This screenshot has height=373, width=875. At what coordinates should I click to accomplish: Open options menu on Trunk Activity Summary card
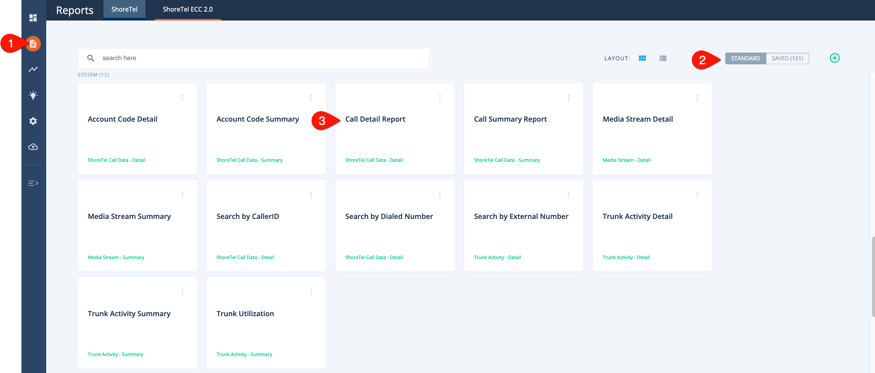182,292
